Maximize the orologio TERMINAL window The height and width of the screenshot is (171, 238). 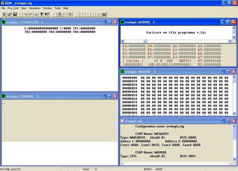[x=109, y=96]
